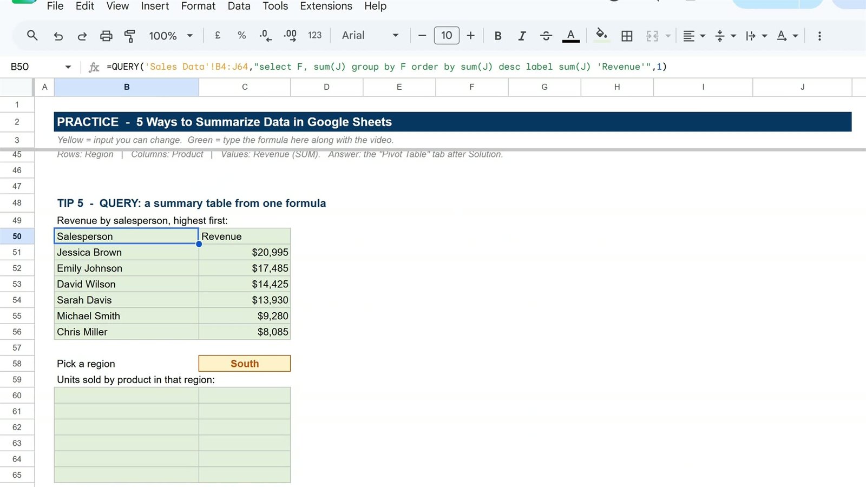Screen dimensions: 866x487
Task: Select the $17,485 revenue cell
Action: point(245,268)
